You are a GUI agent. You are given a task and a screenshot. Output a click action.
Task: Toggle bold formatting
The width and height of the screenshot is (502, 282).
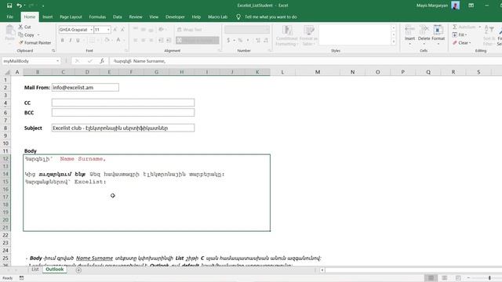[63, 40]
